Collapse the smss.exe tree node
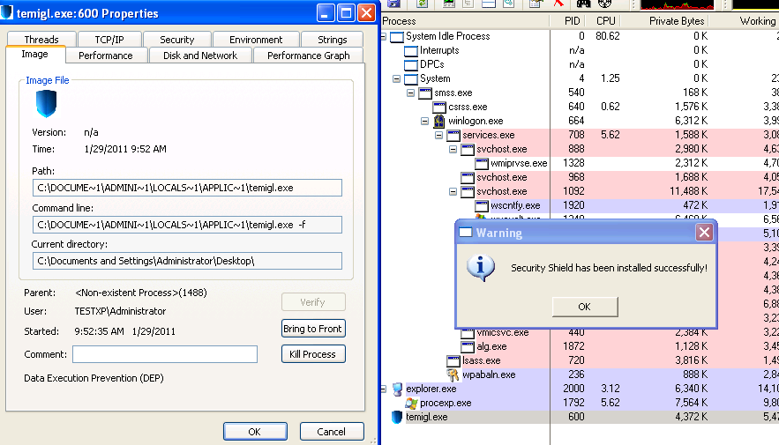 pos(410,93)
